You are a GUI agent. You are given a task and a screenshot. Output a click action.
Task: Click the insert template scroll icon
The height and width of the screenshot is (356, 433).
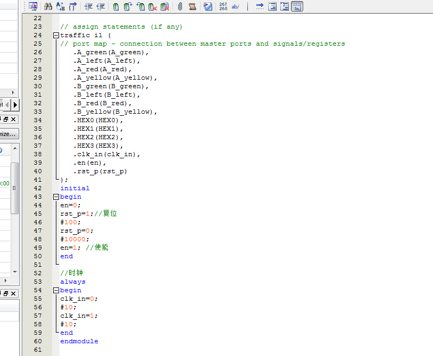[x=192, y=6]
